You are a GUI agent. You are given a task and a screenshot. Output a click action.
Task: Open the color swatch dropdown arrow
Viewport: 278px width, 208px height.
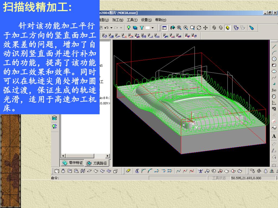[153, 28]
